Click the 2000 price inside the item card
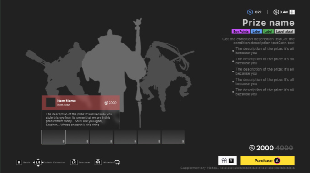Image resolution: width=310 pixels, height=173 pixels. pos(112,103)
